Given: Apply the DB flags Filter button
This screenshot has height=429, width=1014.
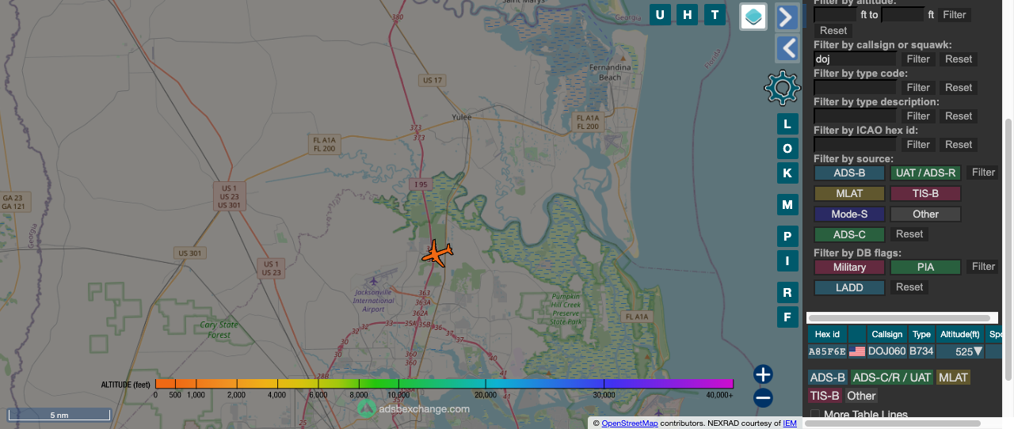Looking at the screenshot, I should pyautogui.click(x=983, y=267).
